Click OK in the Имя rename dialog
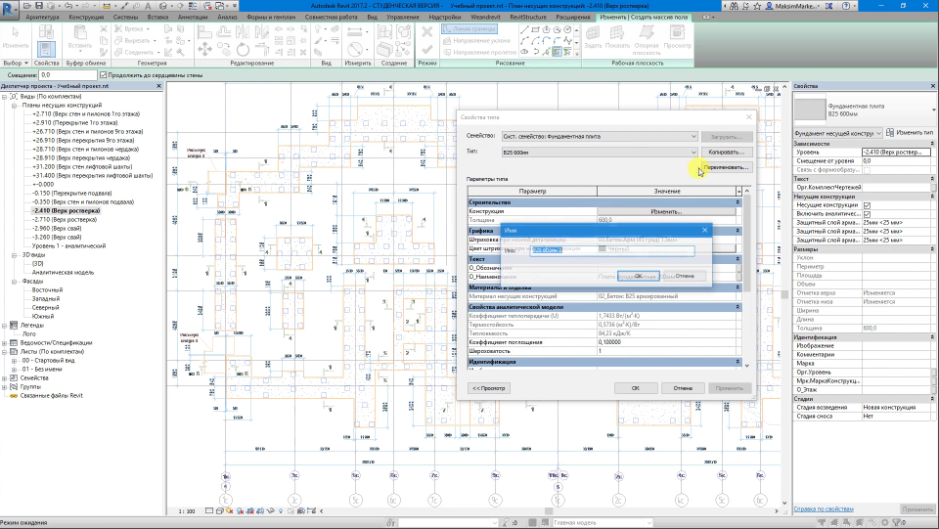This screenshot has width=939, height=529. (639, 276)
